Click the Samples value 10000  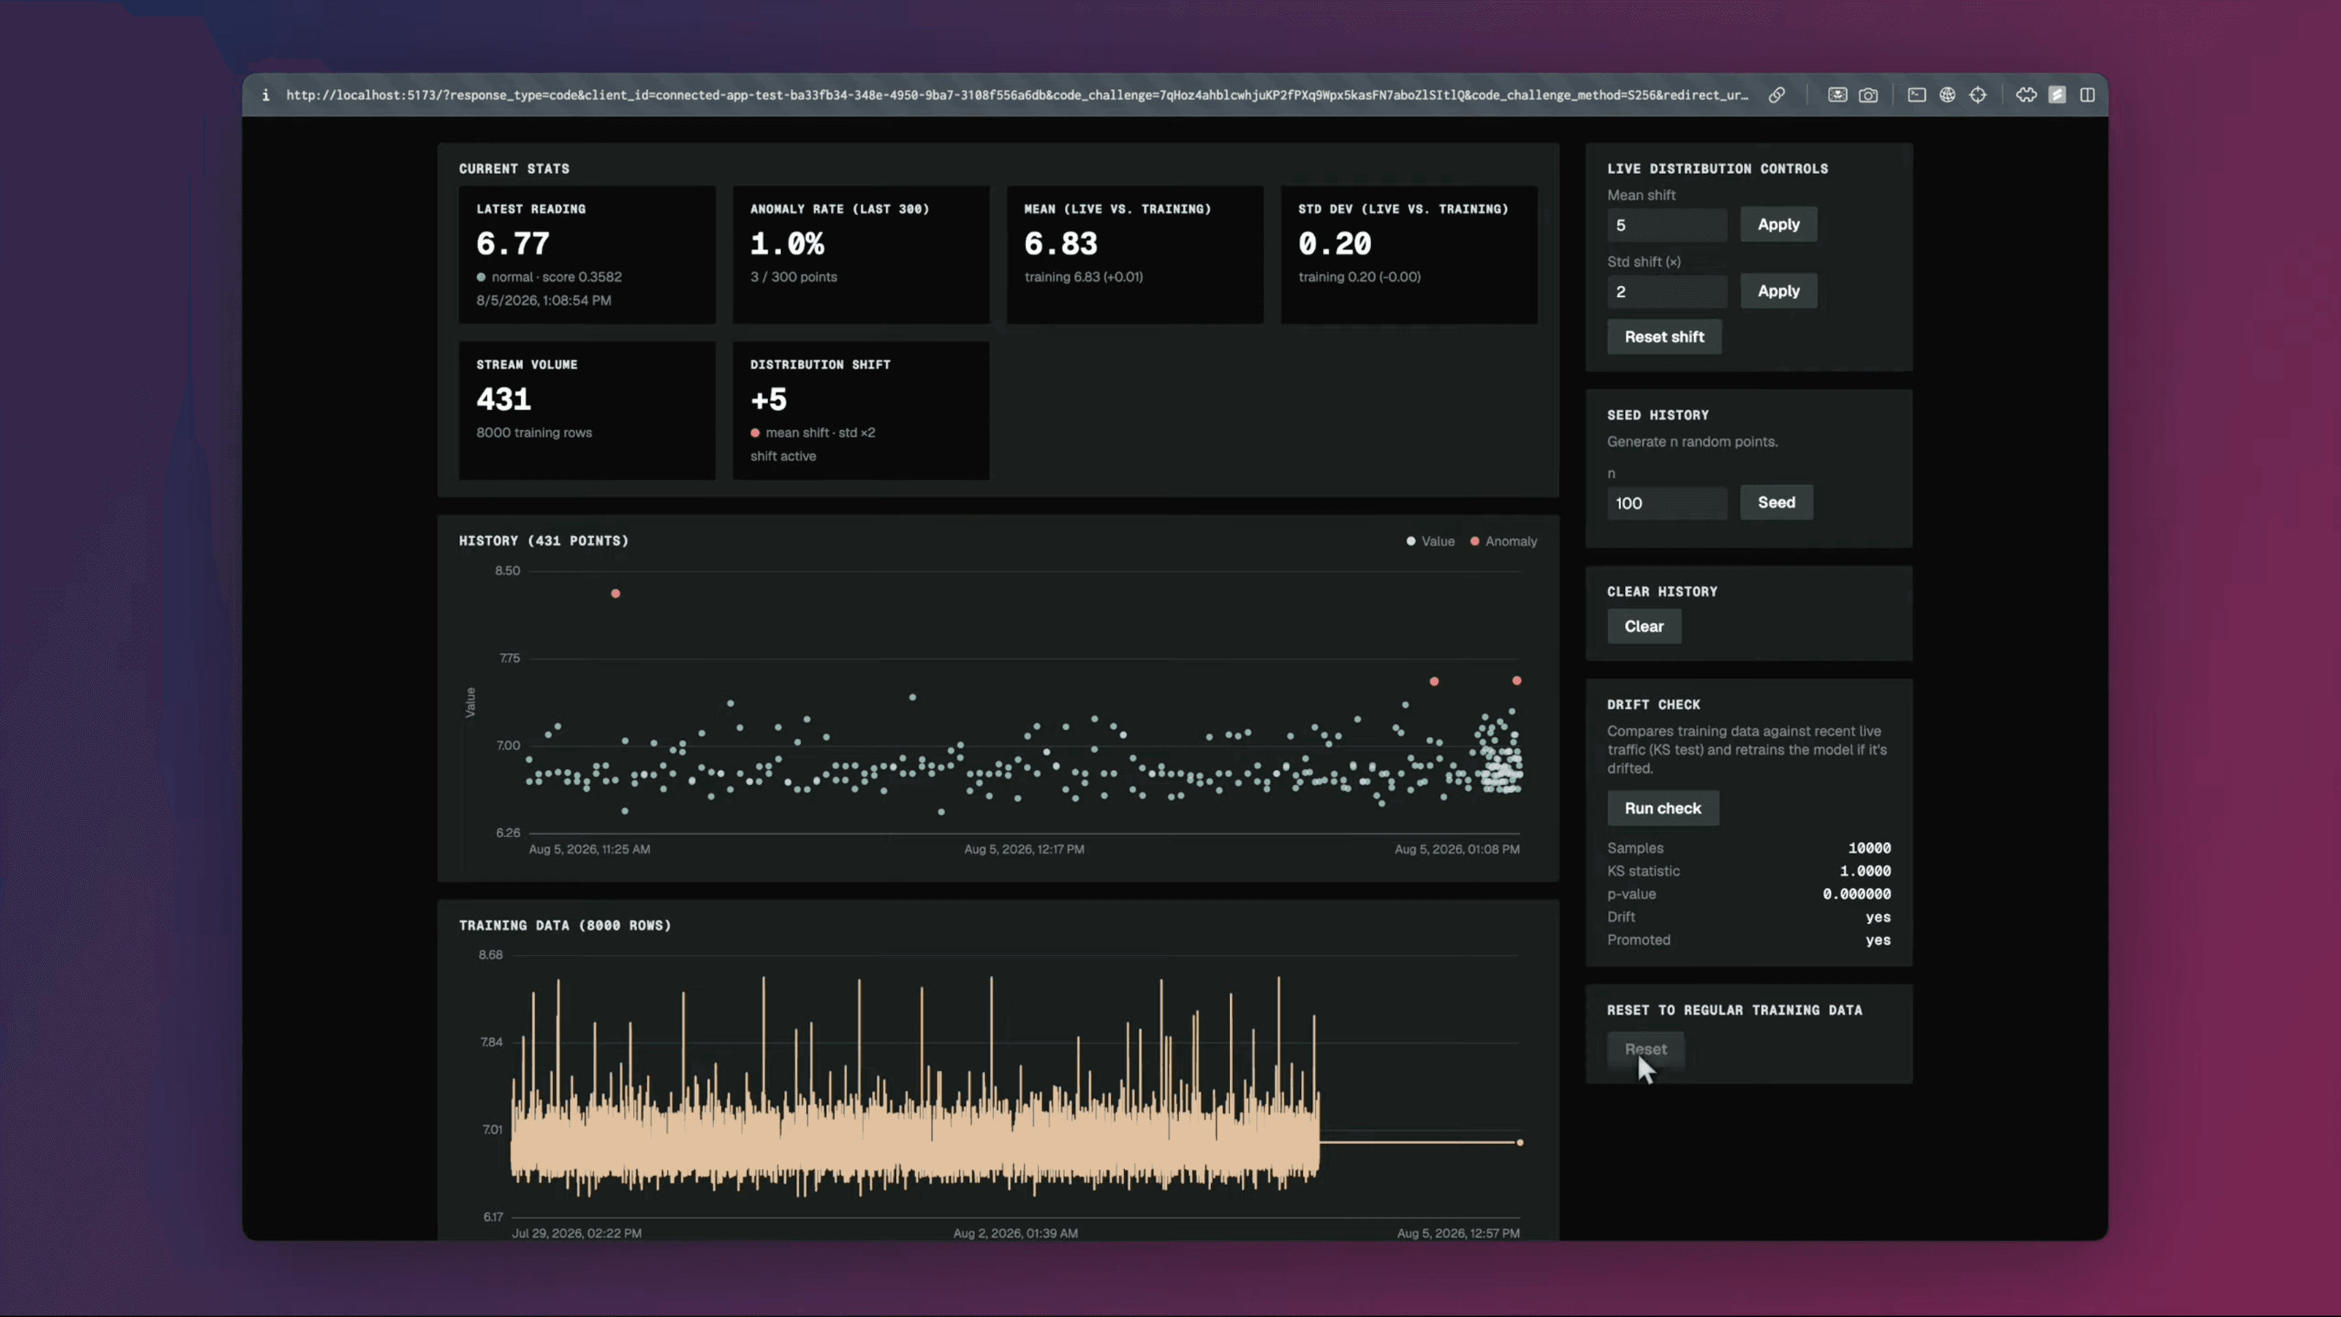pos(1869,848)
